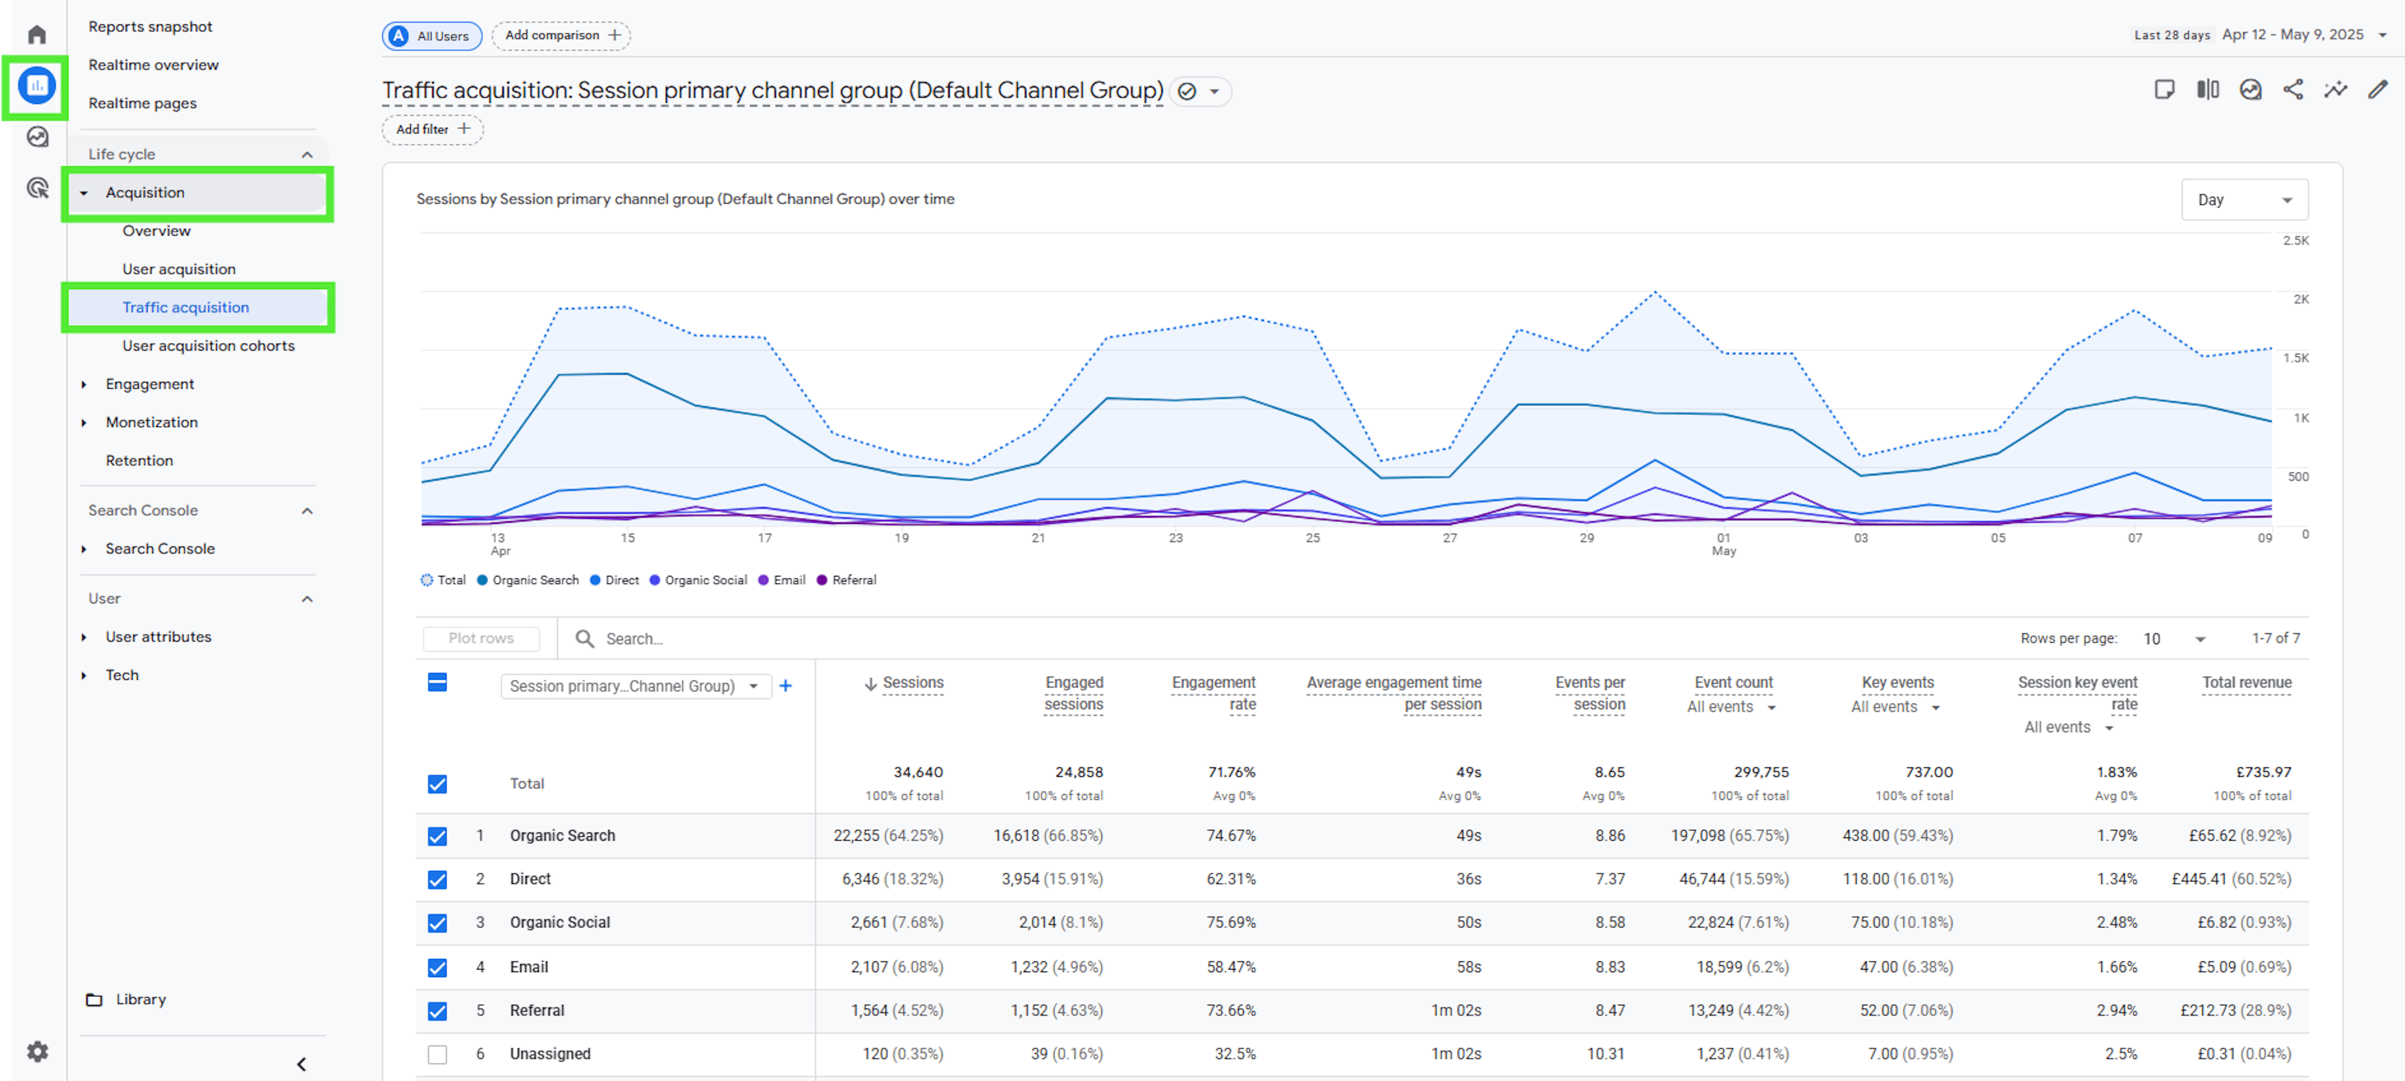Open the Insights sparkline icon
The height and width of the screenshot is (1081, 2405).
pyautogui.click(x=2335, y=90)
